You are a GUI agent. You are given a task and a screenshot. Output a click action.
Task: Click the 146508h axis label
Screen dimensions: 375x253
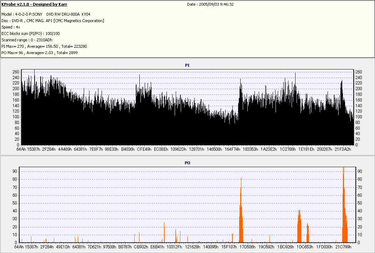(x=214, y=149)
